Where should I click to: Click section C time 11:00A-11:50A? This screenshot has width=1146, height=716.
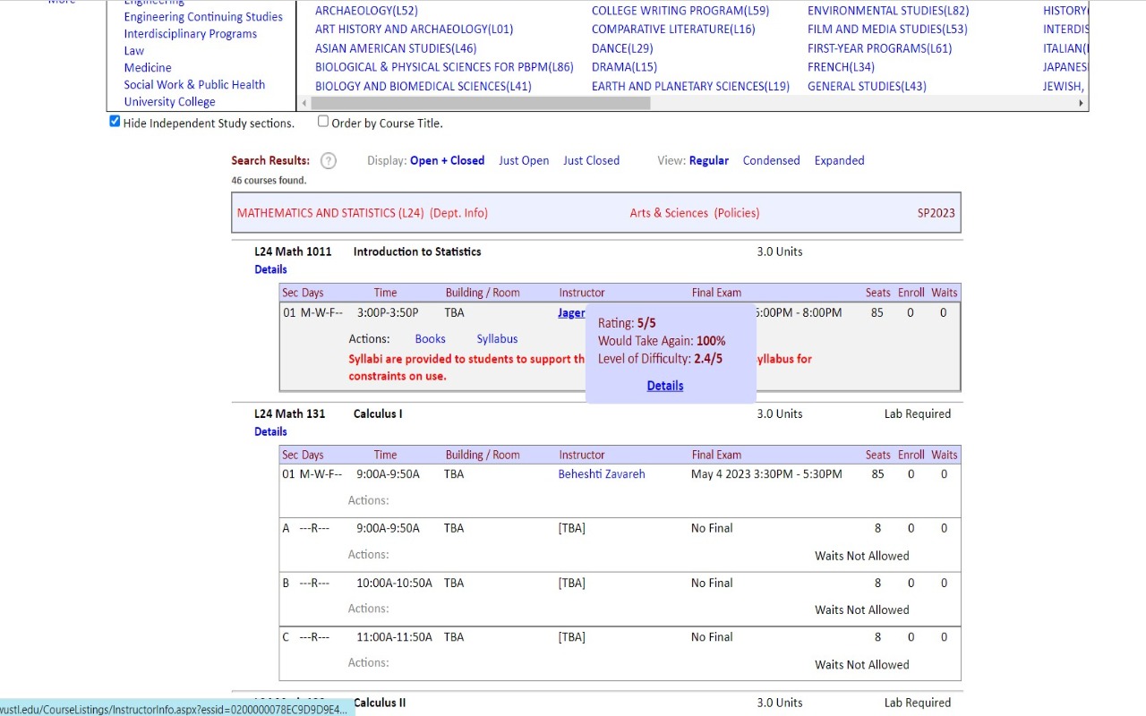tap(394, 638)
